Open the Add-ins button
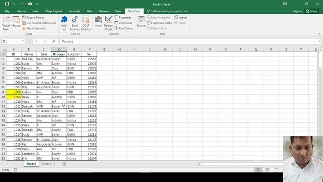 [64, 23]
